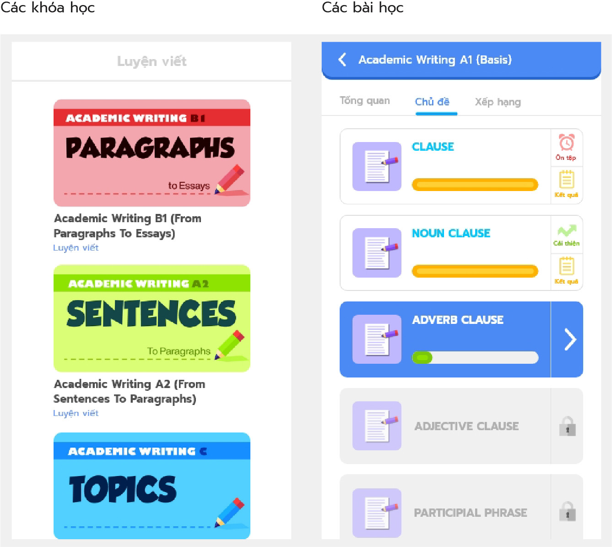Select the Chủ đề tab
This screenshot has height=547, width=612.
tap(432, 102)
